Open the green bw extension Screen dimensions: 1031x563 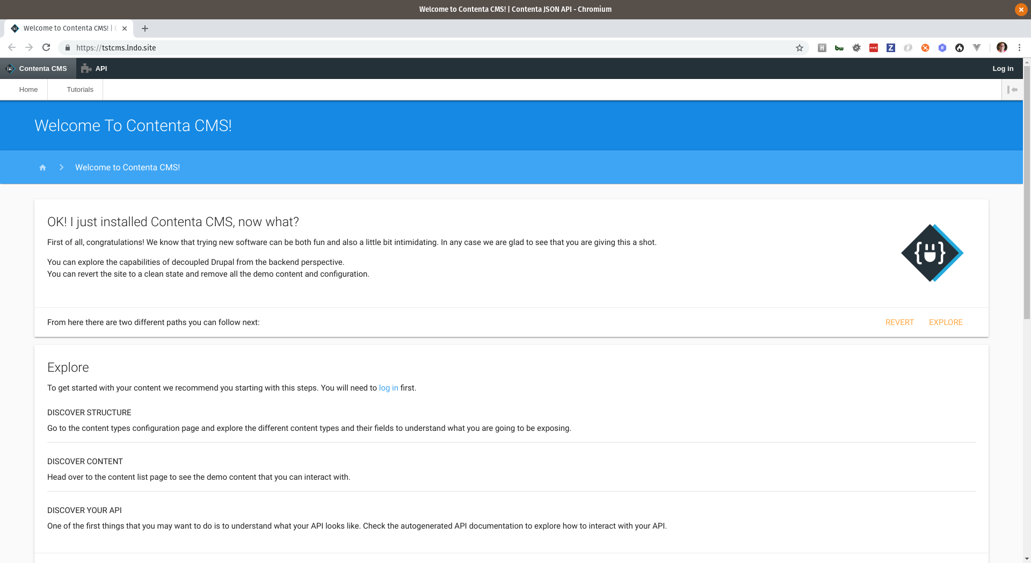(x=839, y=48)
